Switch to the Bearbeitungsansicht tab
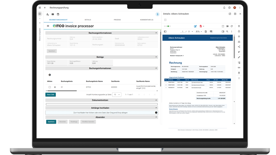 (58, 20)
